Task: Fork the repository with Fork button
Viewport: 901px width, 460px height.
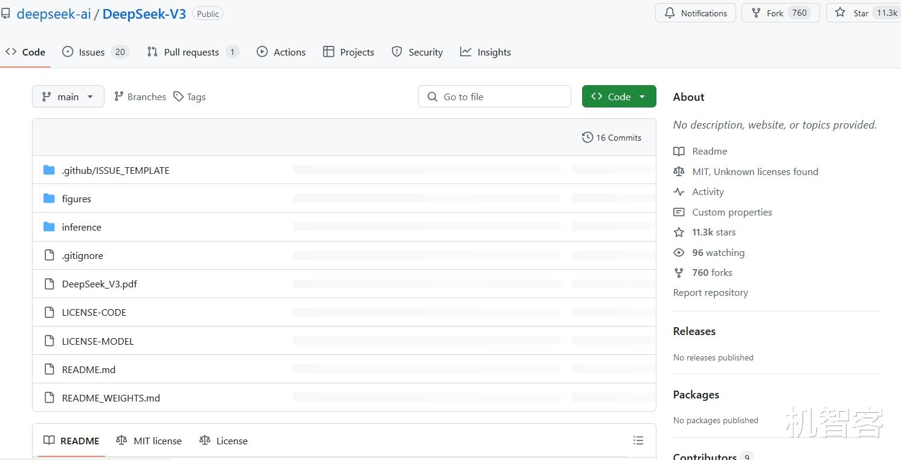Action: [x=780, y=13]
